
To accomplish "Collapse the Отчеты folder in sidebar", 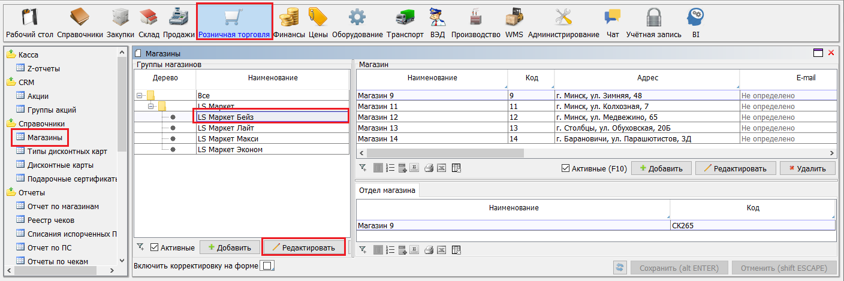I will [11, 193].
